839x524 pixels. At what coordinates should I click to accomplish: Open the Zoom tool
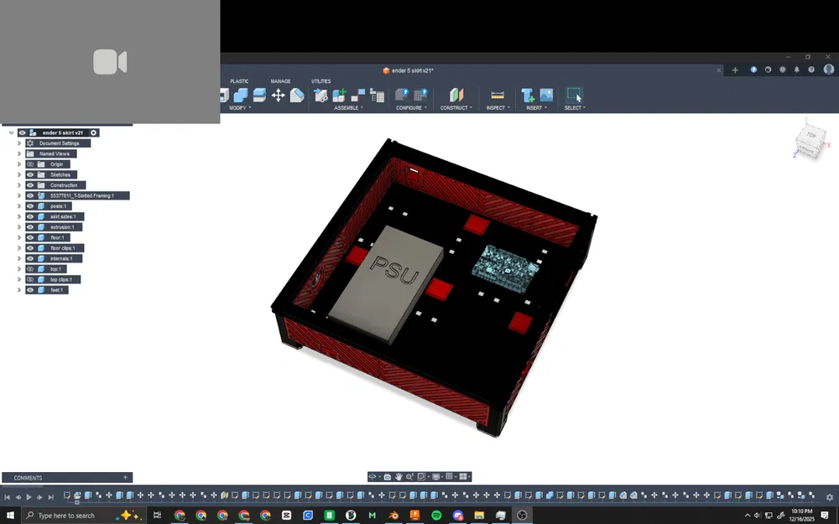click(x=409, y=476)
